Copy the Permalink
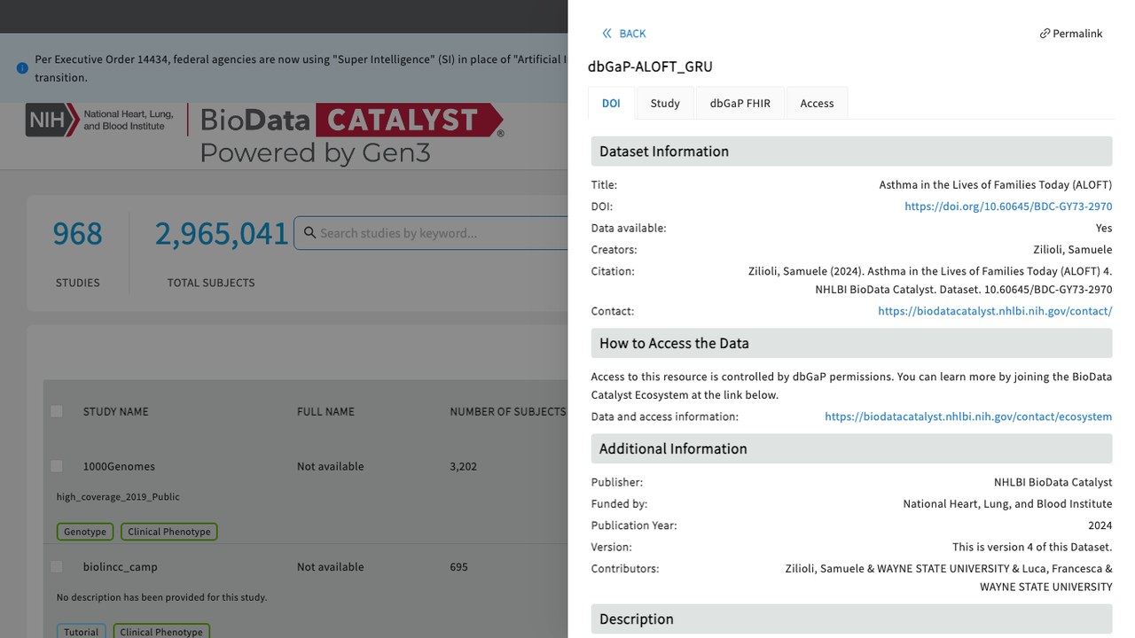Viewport: 1135px width, 638px height. tap(1071, 34)
